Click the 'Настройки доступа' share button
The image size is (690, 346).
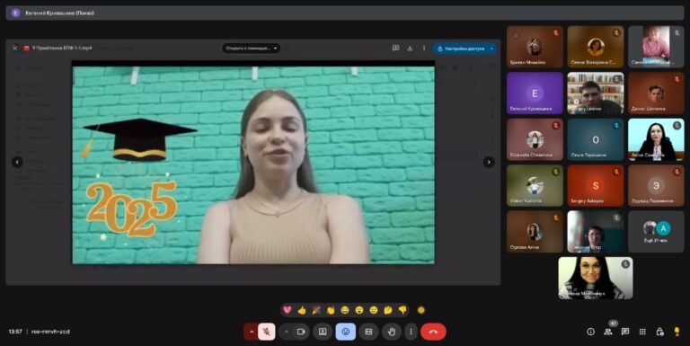[461, 49]
